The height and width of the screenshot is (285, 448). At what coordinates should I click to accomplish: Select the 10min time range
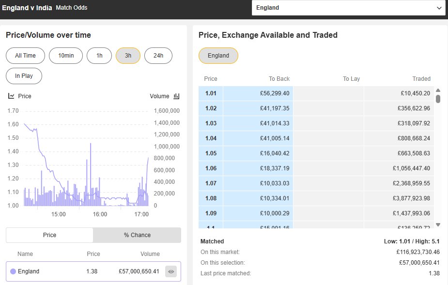66,55
